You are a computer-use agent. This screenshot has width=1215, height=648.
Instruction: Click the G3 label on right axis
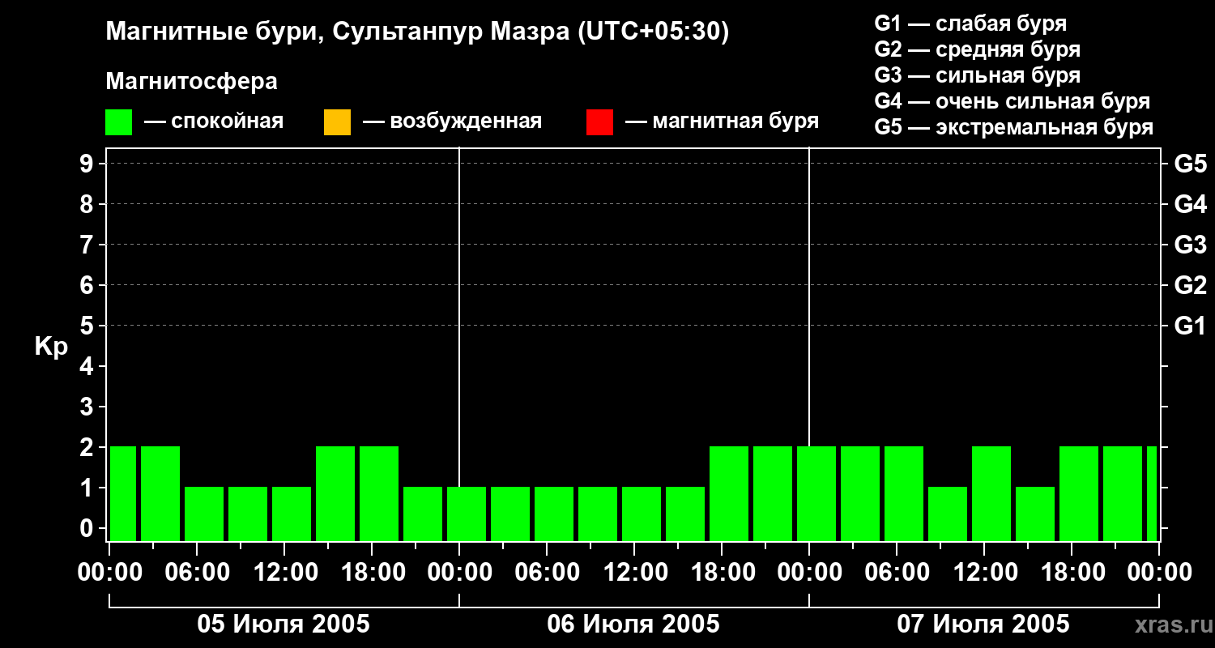[x=1191, y=245]
